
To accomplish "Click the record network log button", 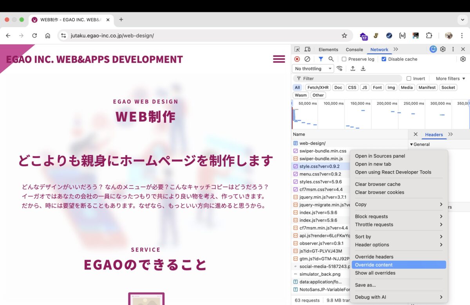I will 297,59.
